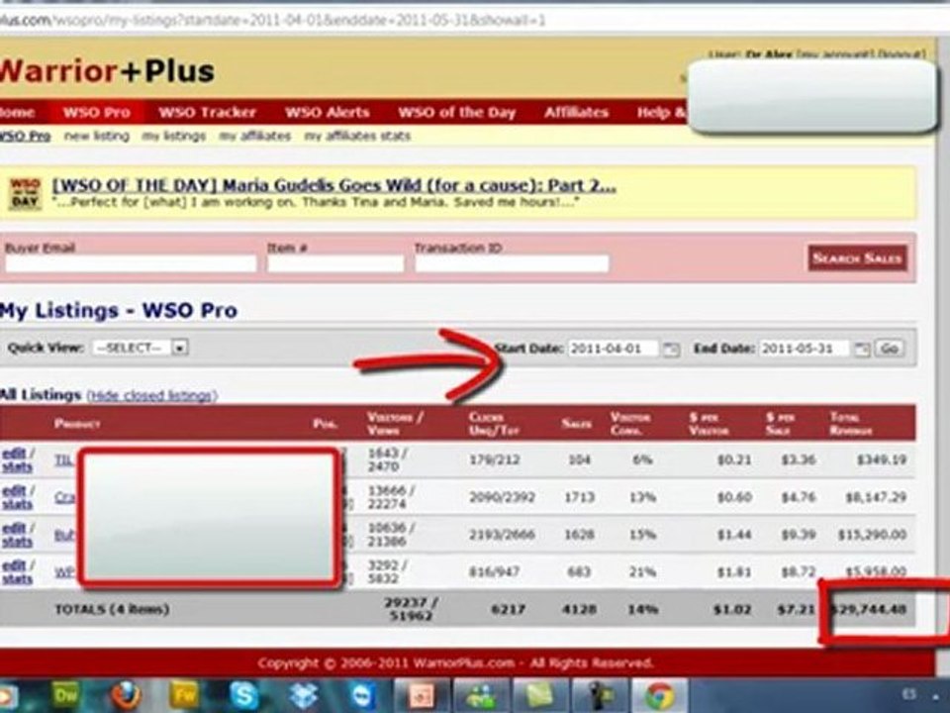Click the Total Revenue column header
950x713 pixels.
[x=851, y=424]
